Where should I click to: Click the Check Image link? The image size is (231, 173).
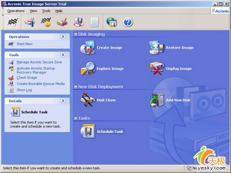tap(27, 78)
